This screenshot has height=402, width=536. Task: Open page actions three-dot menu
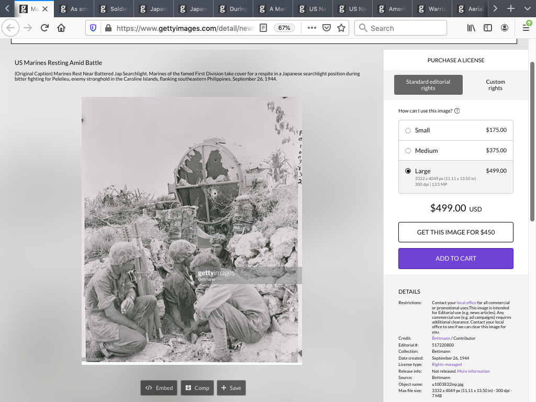tap(312, 28)
